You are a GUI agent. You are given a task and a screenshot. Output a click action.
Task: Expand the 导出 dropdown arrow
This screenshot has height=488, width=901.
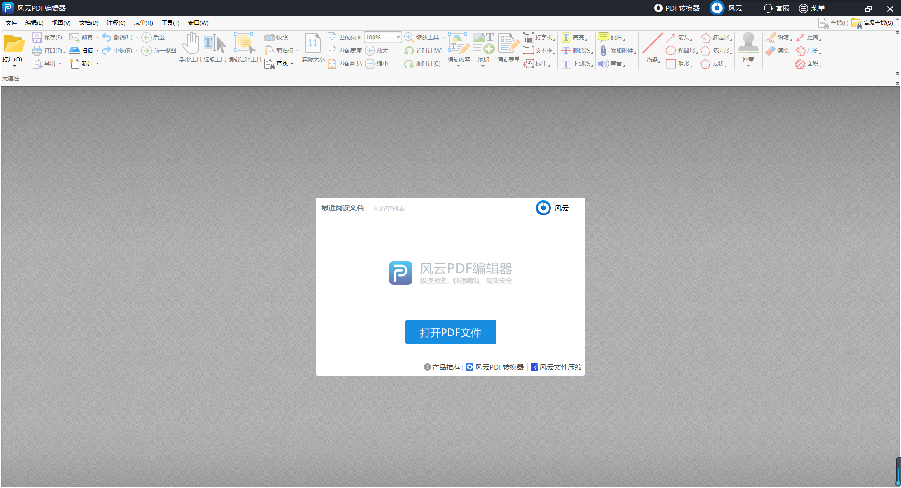point(60,64)
